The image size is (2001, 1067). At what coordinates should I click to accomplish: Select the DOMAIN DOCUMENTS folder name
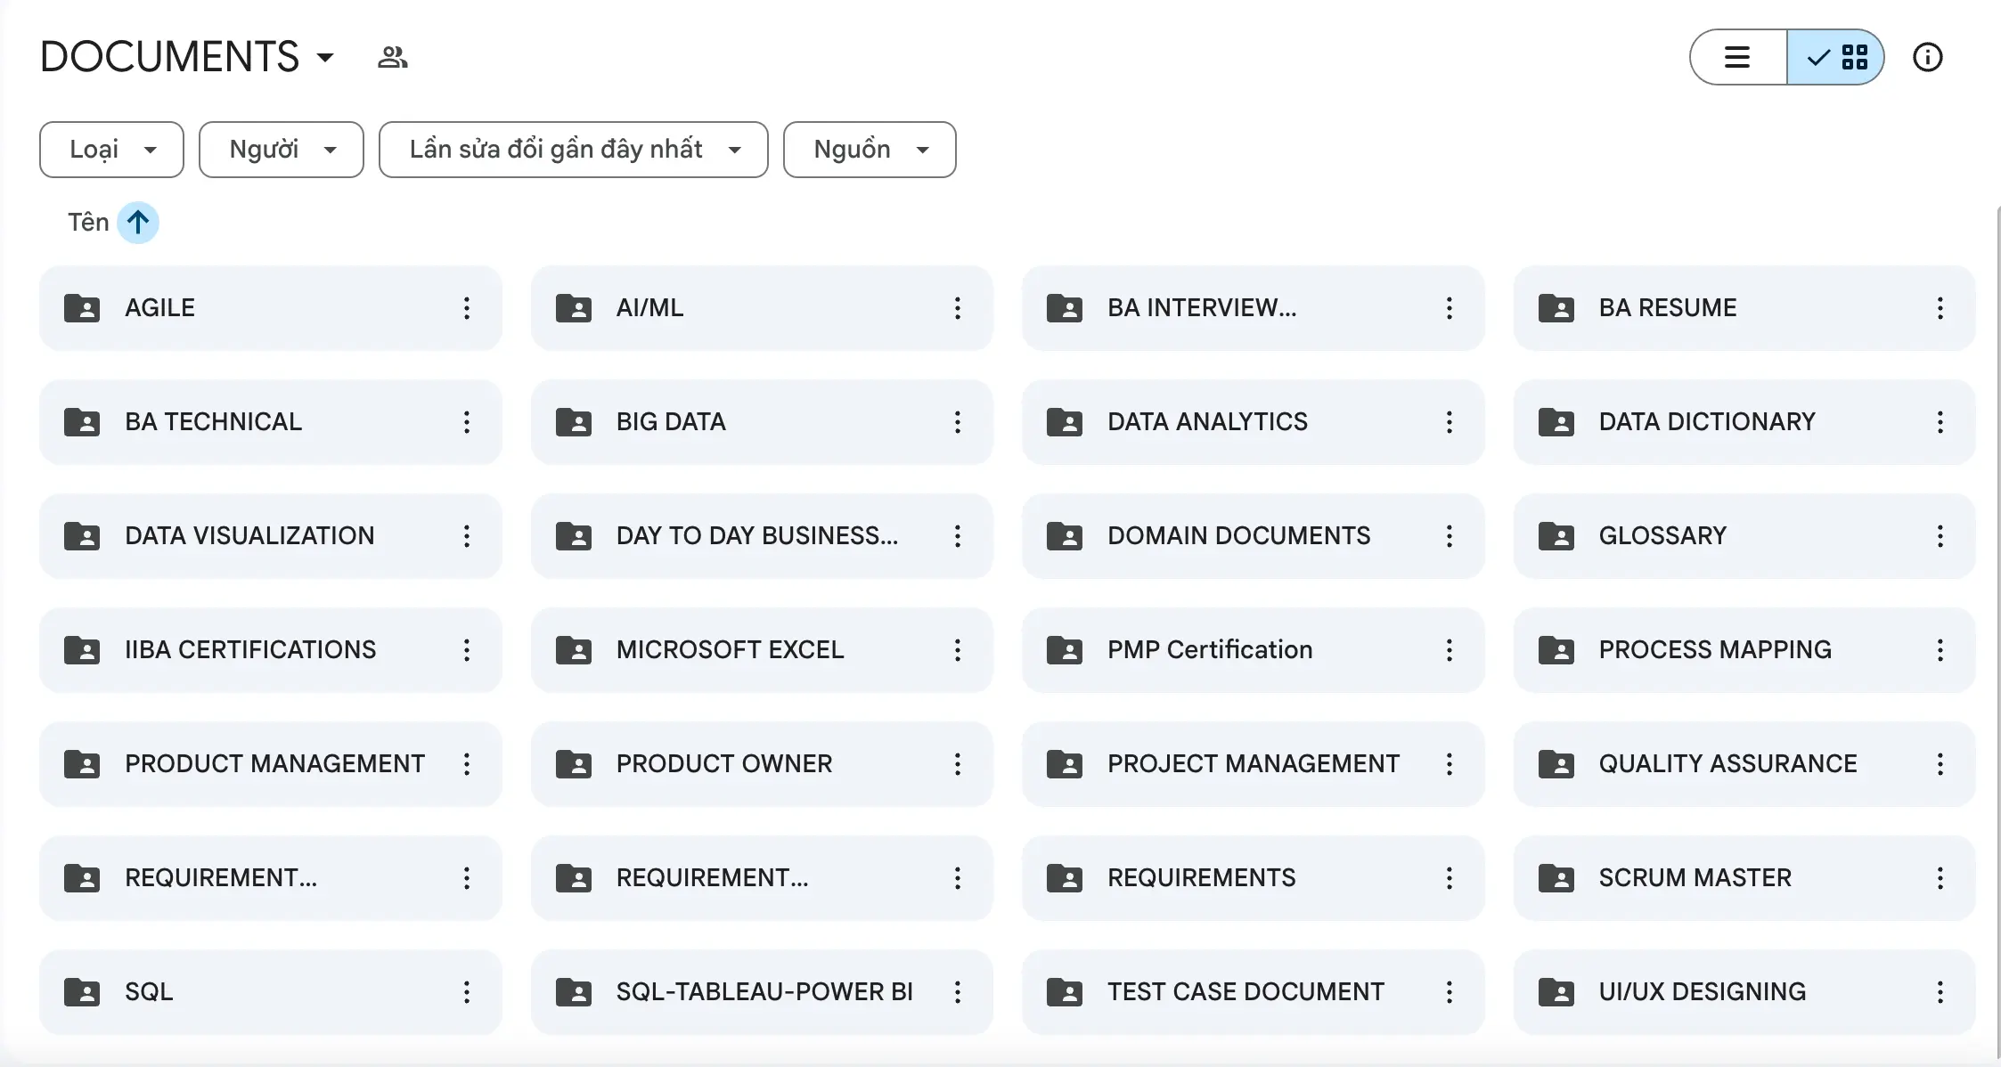coord(1238,536)
